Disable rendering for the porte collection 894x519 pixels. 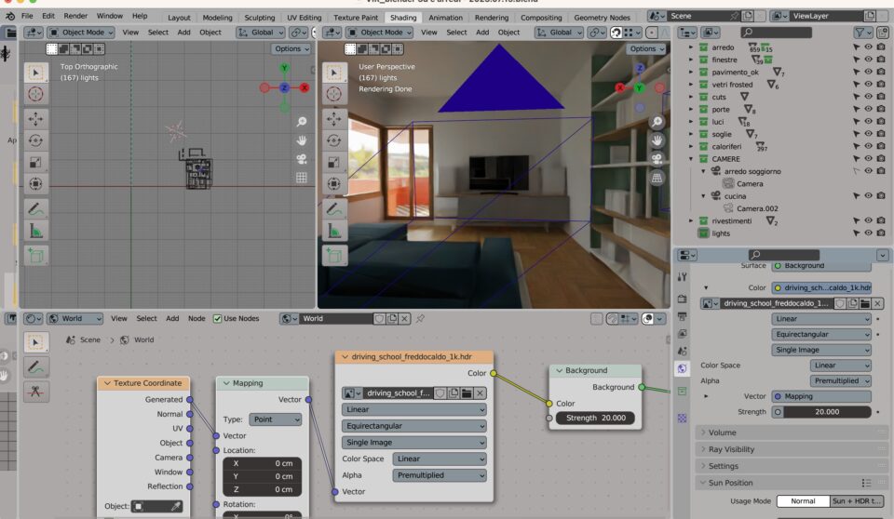pyautogui.click(x=881, y=110)
